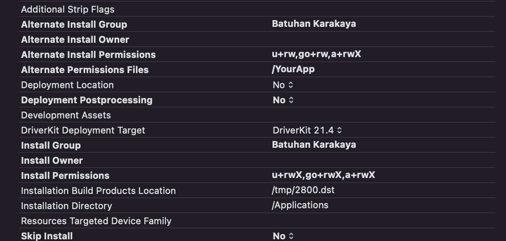Select the Alternate Install Group setting

(x=74, y=24)
